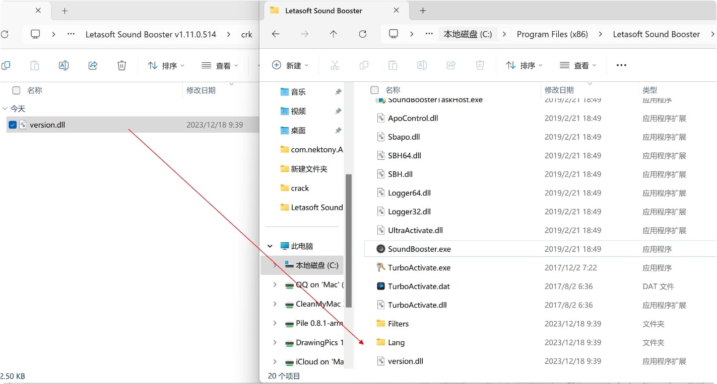
Task: Select SoundBooster.exe application file
Action: [x=540, y=249]
